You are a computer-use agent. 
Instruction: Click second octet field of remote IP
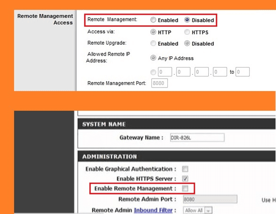coord(183,72)
